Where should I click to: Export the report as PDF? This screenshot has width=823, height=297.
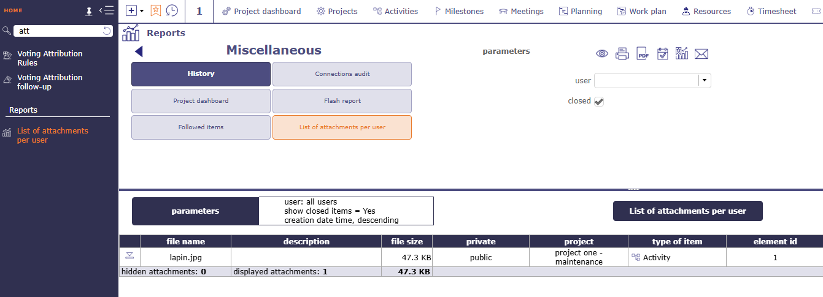(643, 54)
